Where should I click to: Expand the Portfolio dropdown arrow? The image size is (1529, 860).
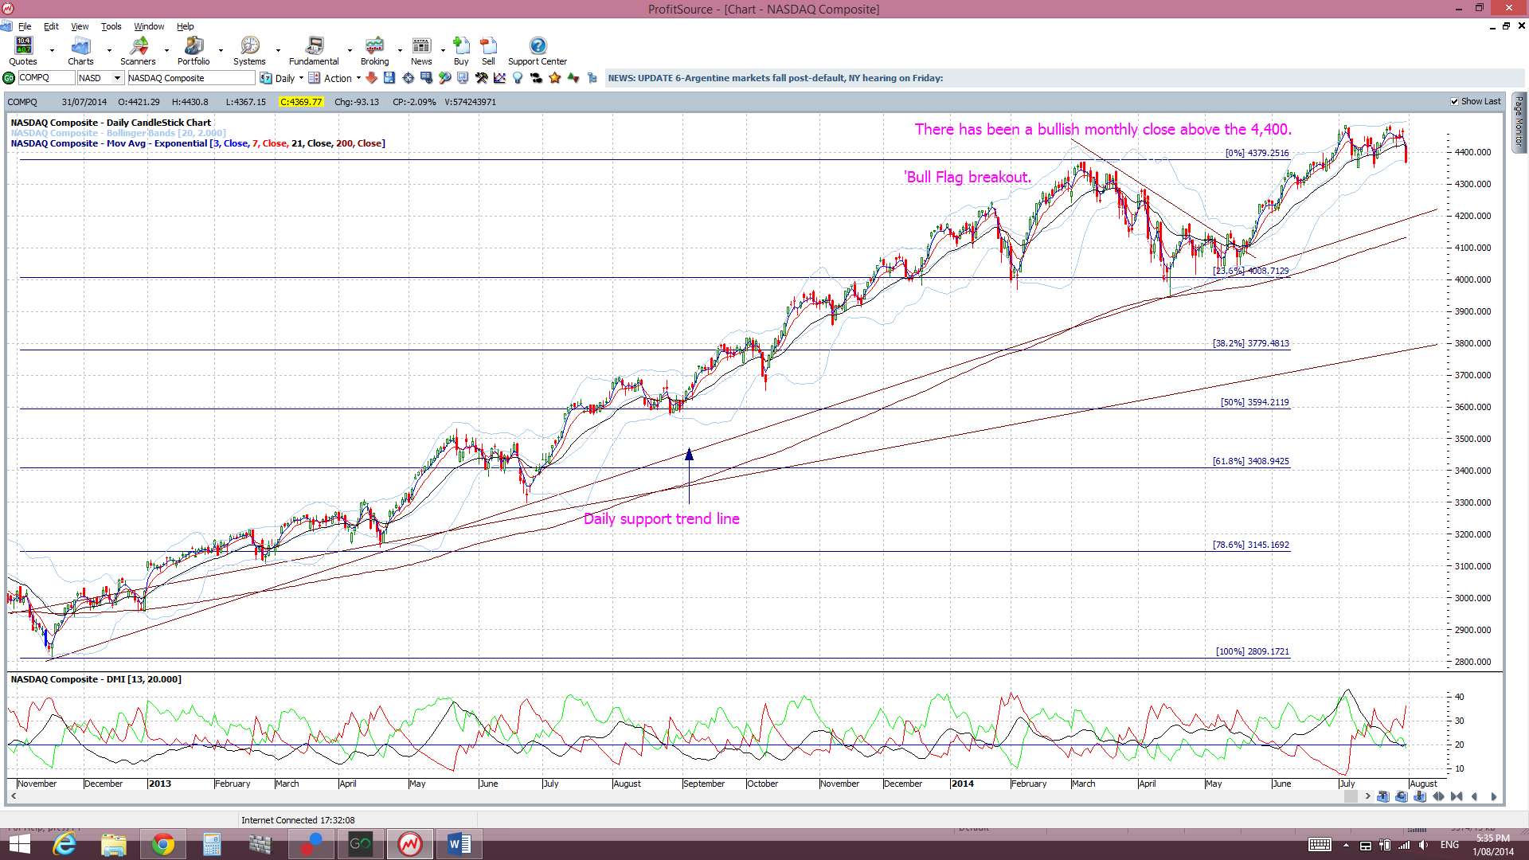point(221,51)
